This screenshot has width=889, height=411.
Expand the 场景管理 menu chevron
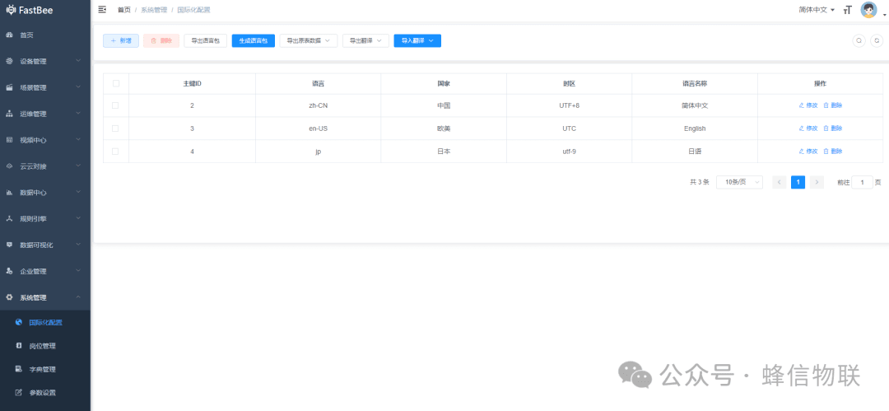pos(78,86)
